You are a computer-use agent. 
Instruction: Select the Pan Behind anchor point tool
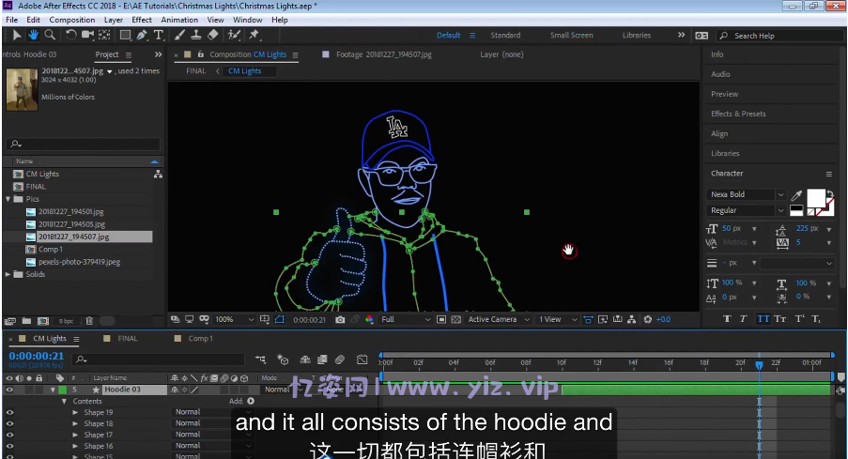(x=104, y=35)
